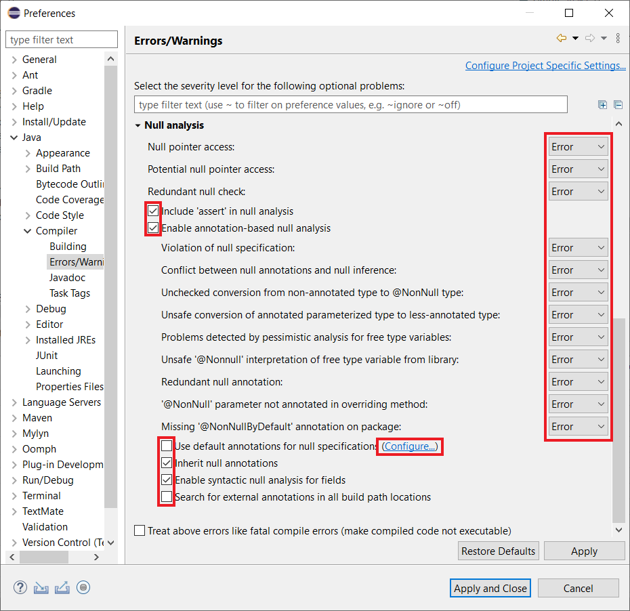Screen dimensions: 630x611
Task: Click Configure Project Specific Settings link
Action: pos(545,66)
